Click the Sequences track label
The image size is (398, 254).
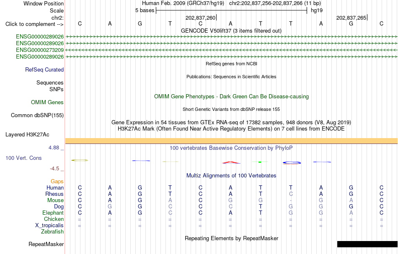coord(50,83)
